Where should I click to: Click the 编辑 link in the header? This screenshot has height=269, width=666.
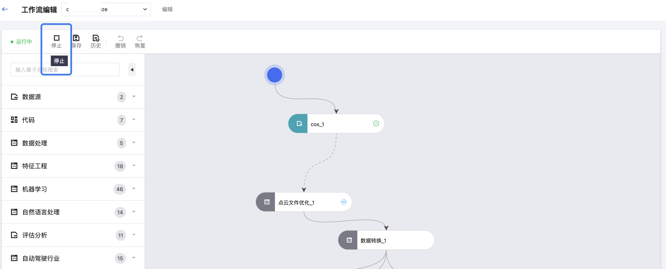pyautogui.click(x=167, y=9)
